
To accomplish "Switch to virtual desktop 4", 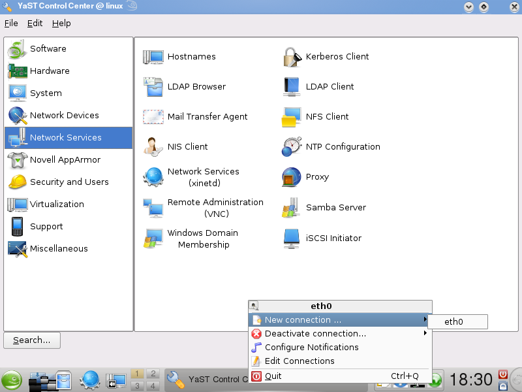I will [153, 386].
